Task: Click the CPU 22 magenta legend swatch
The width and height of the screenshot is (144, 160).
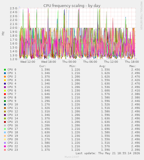Action: [x=5, y=146]
